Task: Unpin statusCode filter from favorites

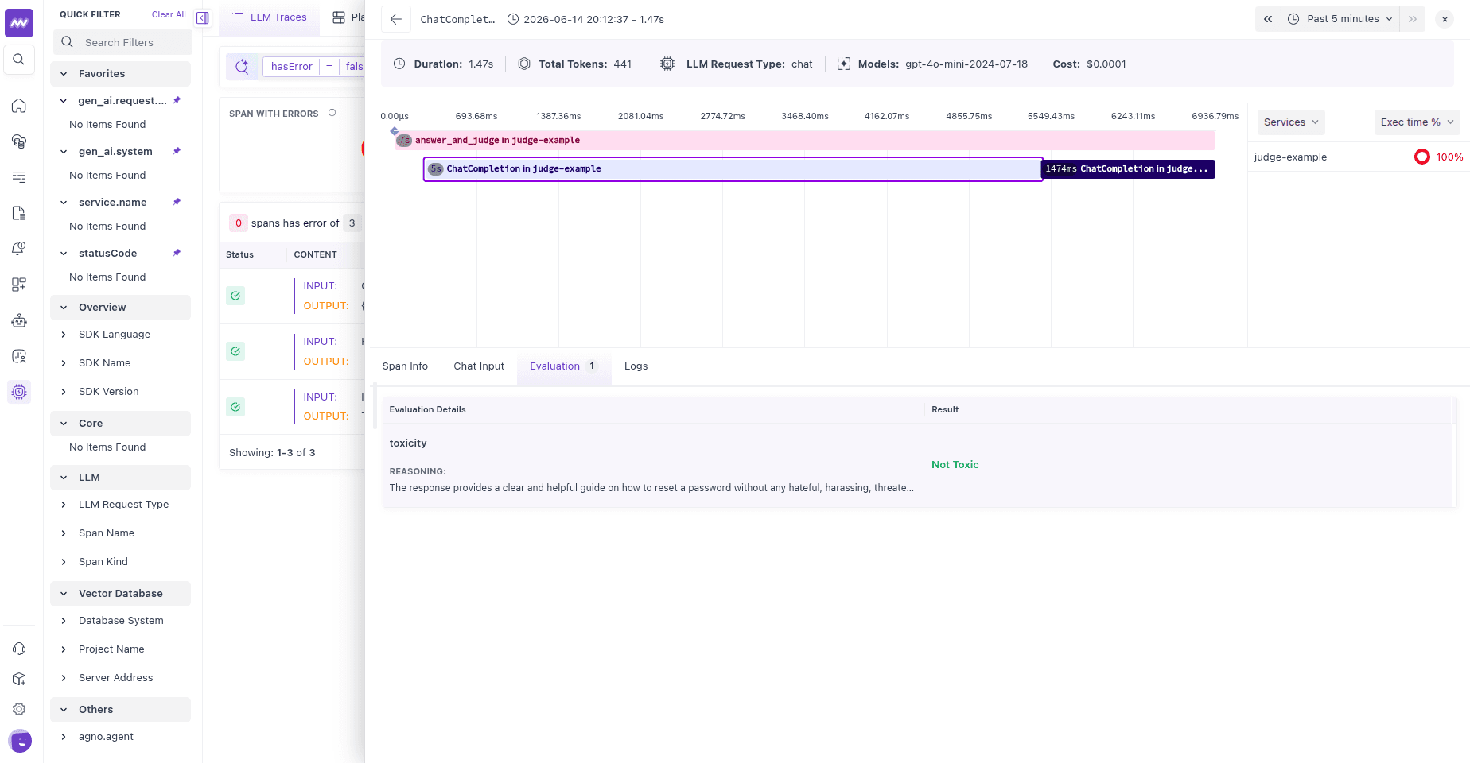Action: (x=177, y=253)
